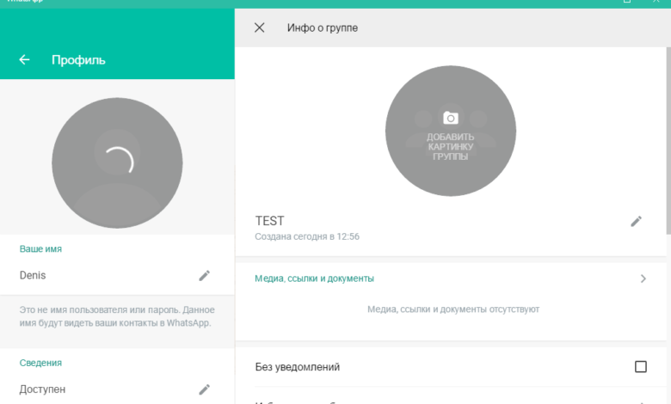Edit the name Denis with pencil icon

click(x=204, y=275)
